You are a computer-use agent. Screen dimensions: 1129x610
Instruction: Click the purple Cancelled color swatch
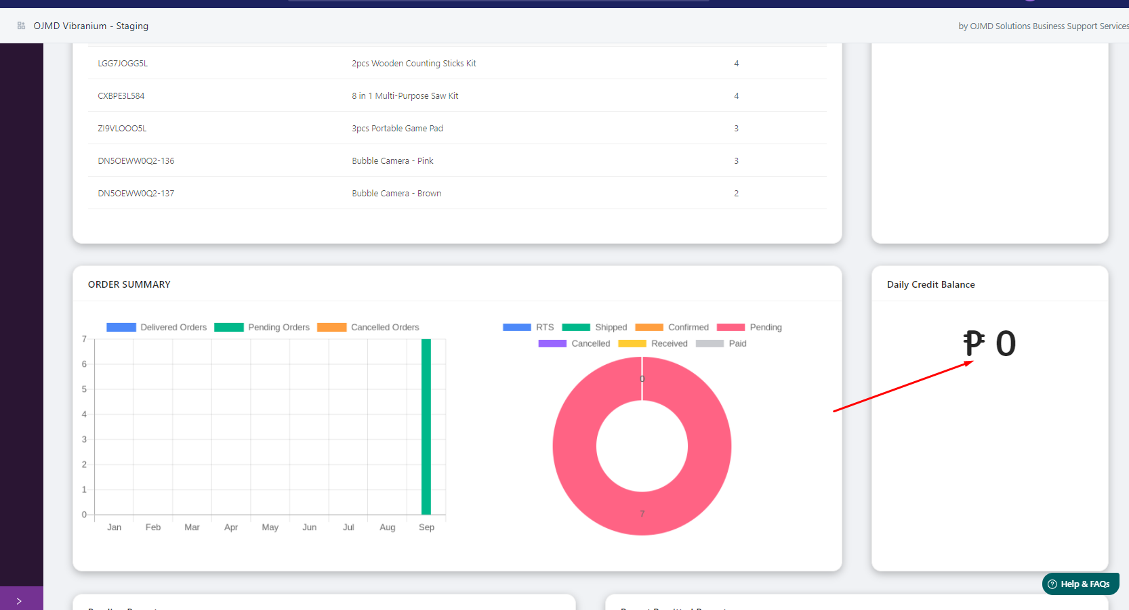552,343
